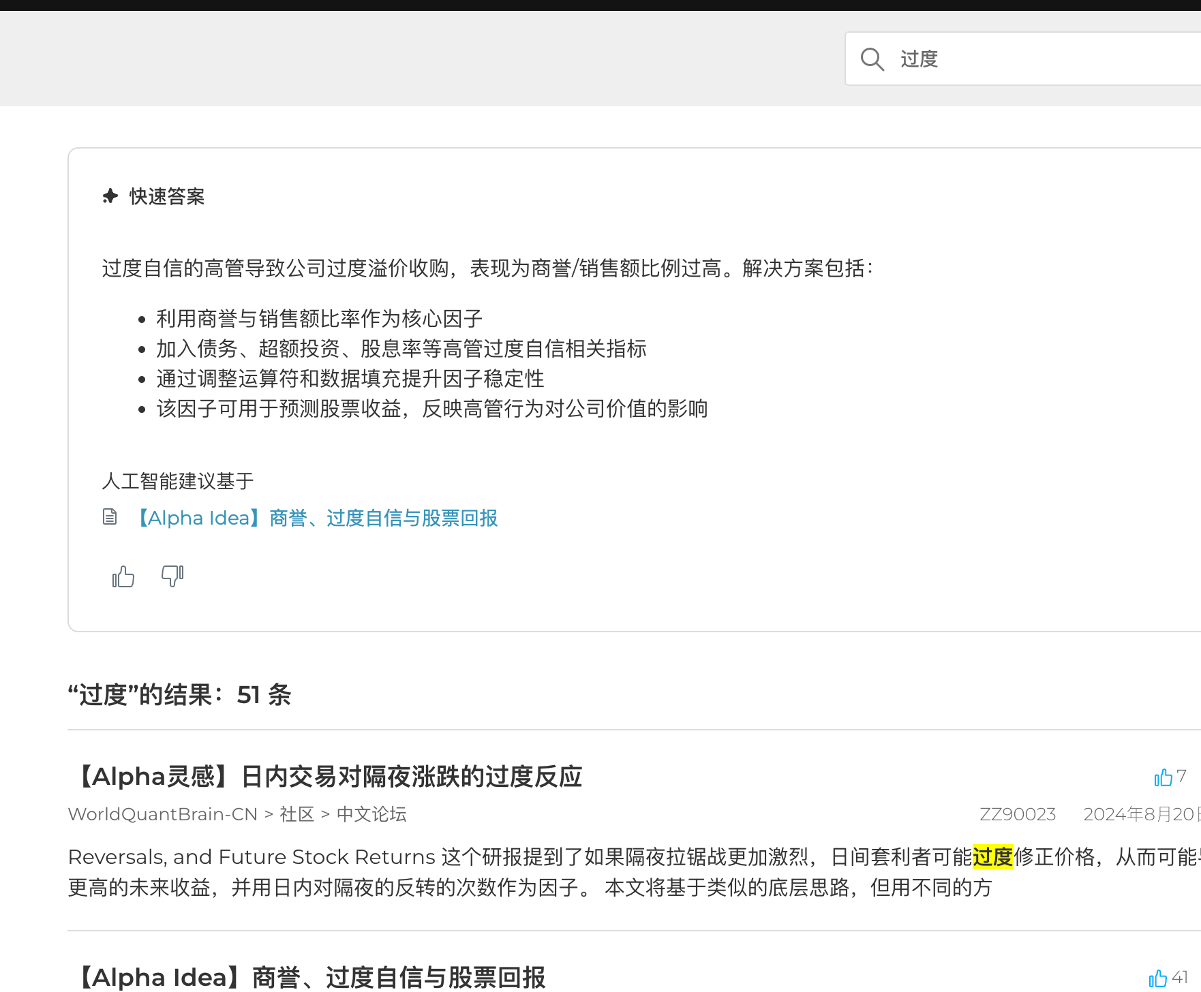This screenshot has width=1201, height=992.
Task: Open the bottom 【Alpha Idea】商誉、过度自信与股票回报 post
Action: (310, 977)
